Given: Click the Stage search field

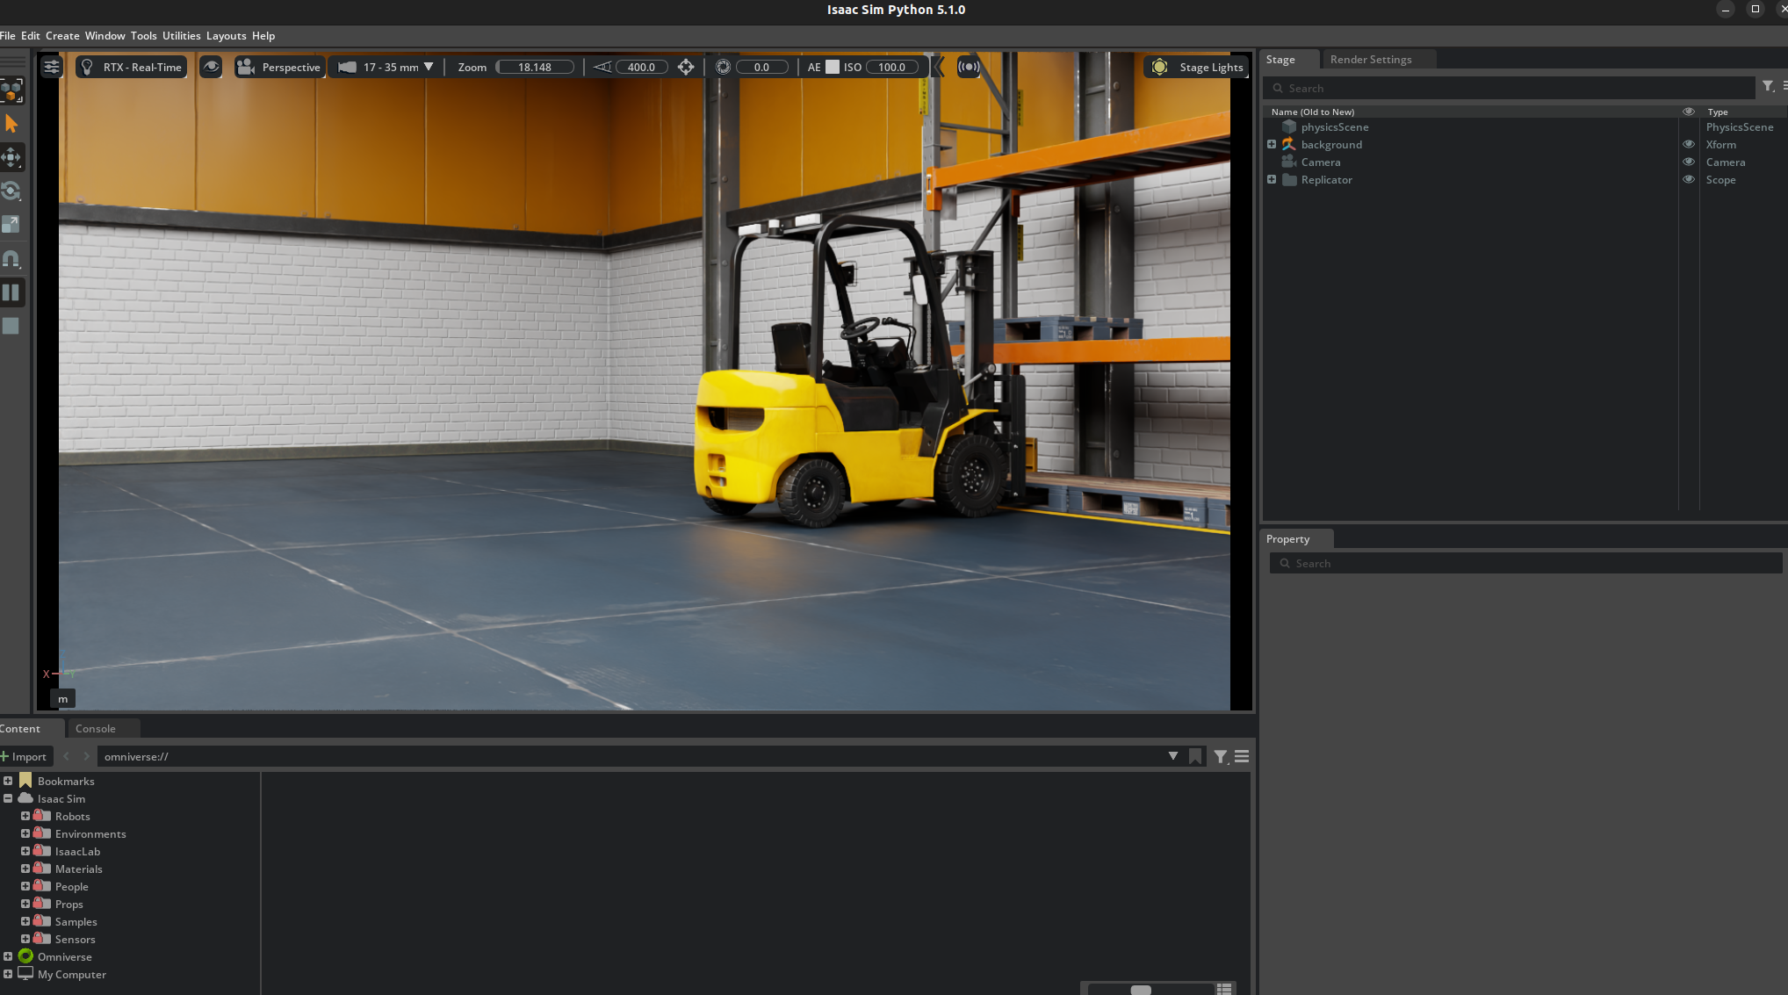Looking at the screenshot, I should pos(1510,88).
